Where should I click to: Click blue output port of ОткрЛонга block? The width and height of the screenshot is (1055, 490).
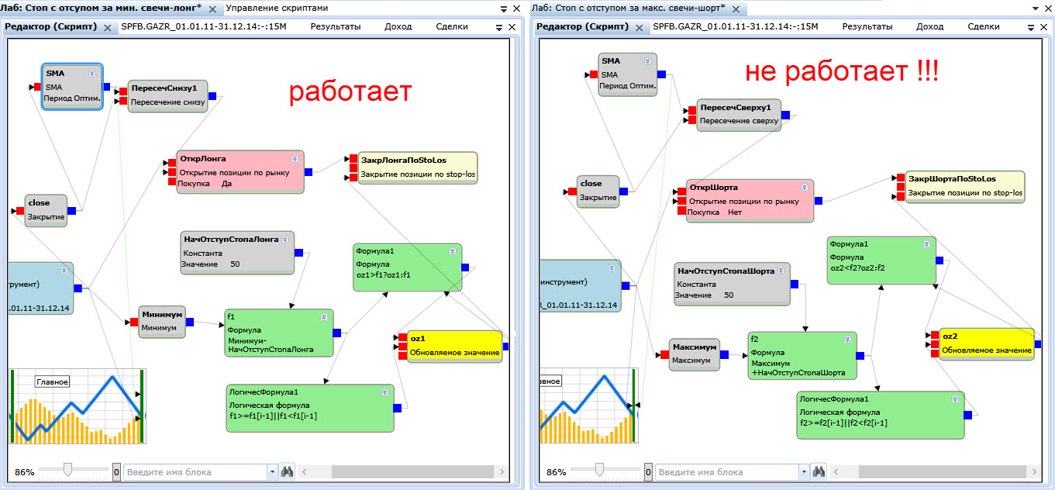click(309, 172)
